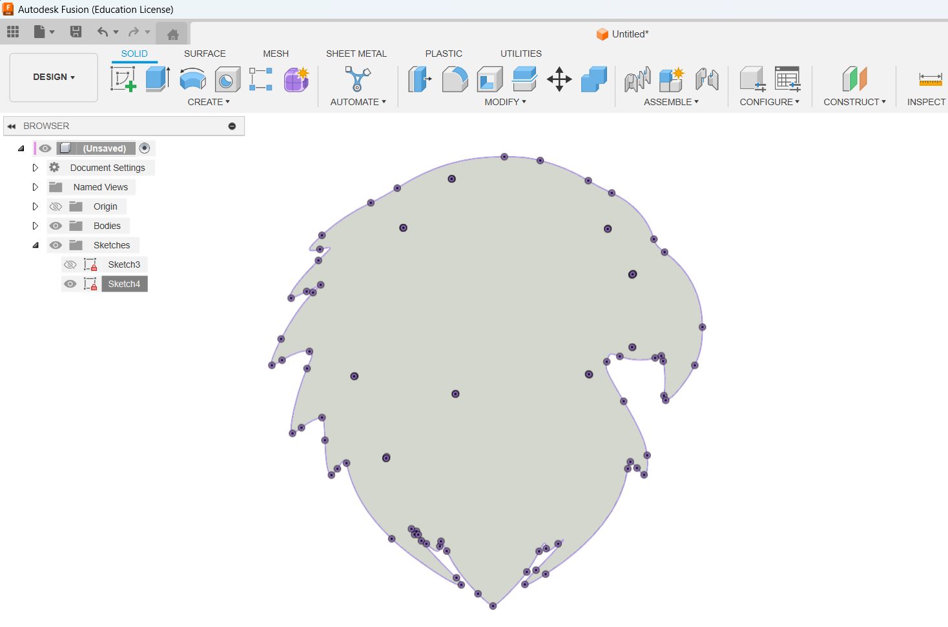Click the Hole tool icon
Viewport: 948px width, 627px height.
point(227,80)
